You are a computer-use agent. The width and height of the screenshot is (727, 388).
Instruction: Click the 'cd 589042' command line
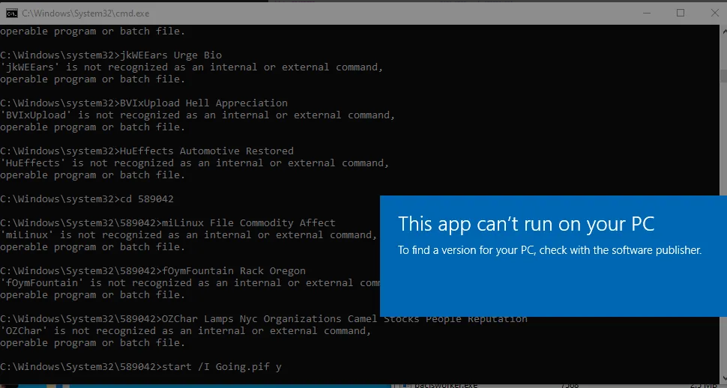click(87, 198)
